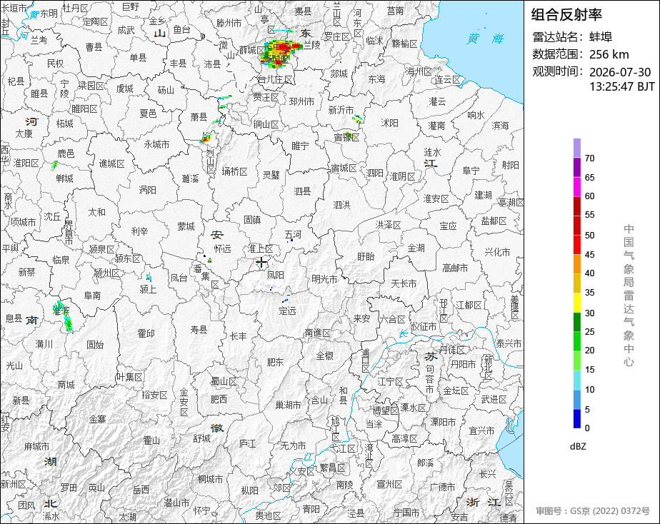Click the 明光市 label

324,279
